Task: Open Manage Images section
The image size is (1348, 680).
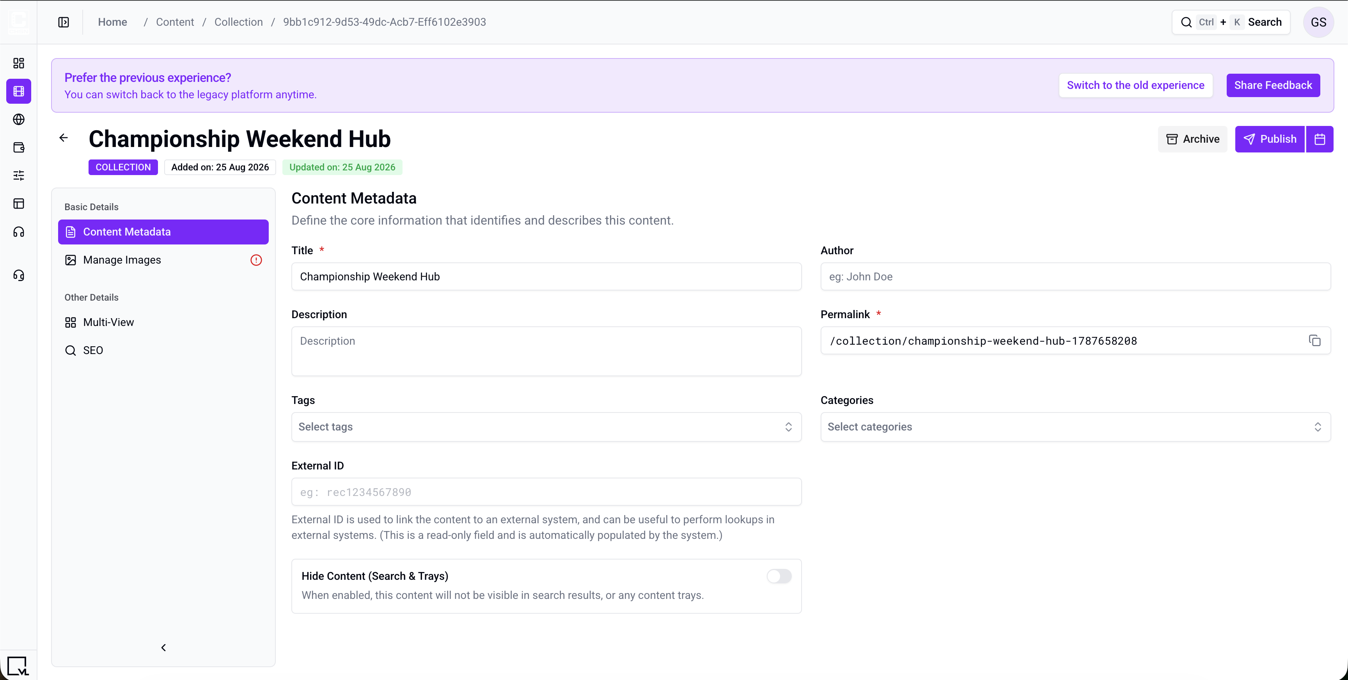Action: (x=163, y=260)
